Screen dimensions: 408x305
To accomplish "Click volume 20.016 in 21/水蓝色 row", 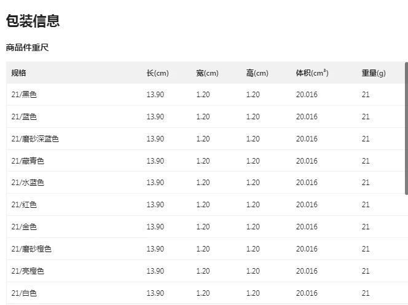I will click(x=307, y=183).
